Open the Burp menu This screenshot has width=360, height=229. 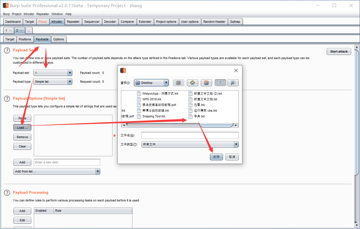6,14
